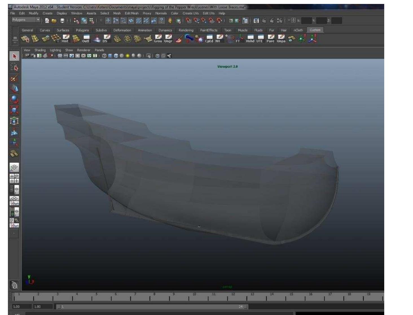Open the Edit Mesh menu
Screen dimensions: 413x315
(x=131, y=13)
